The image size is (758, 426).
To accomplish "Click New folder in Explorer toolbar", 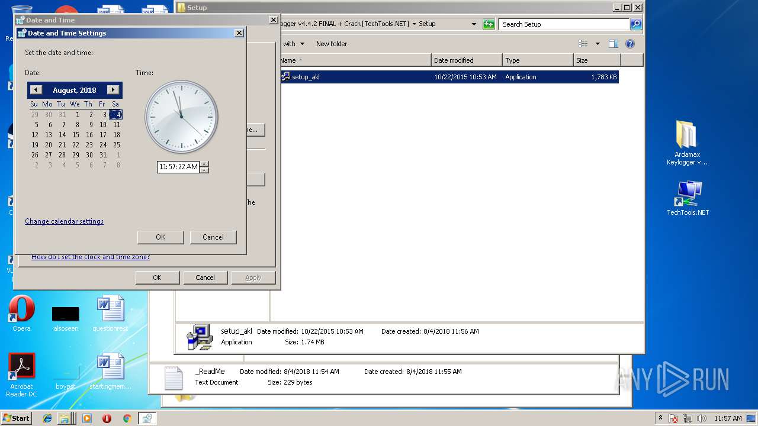I will (332, 44).
